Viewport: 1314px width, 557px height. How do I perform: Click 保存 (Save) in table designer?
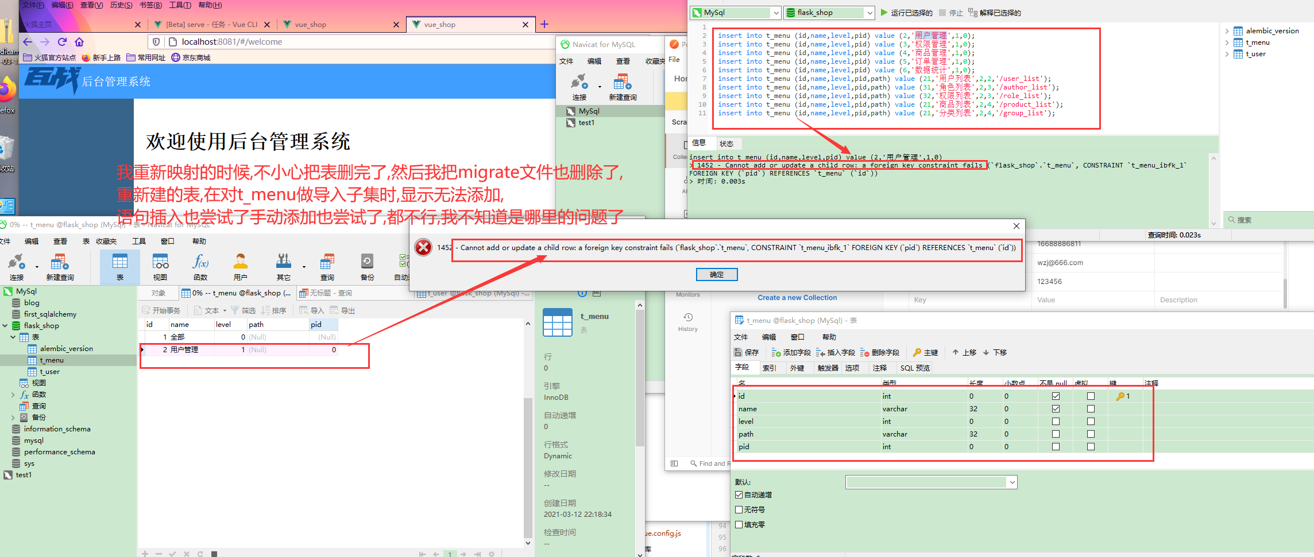(x=747, y=352)
